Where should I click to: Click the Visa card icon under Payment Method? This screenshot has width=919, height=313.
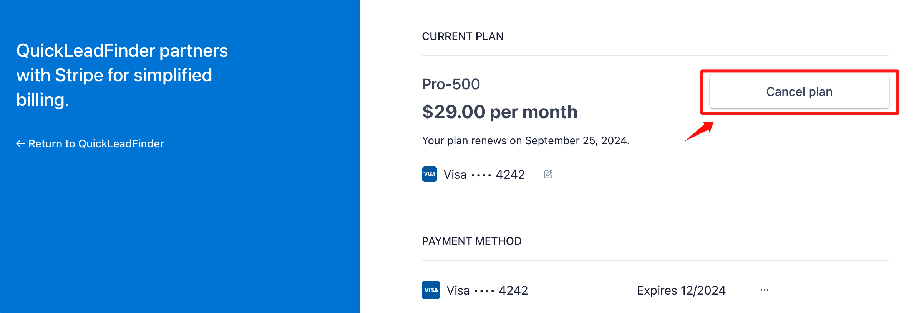[x=430, y=290]
